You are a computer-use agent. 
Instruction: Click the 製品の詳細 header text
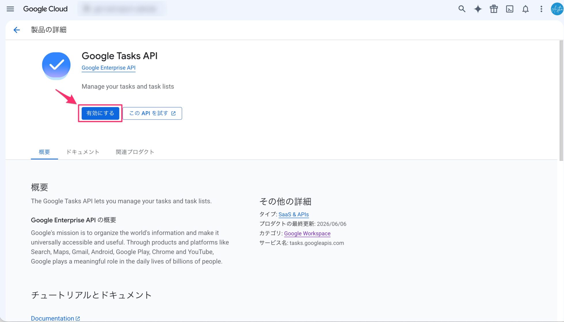point(49,30)
